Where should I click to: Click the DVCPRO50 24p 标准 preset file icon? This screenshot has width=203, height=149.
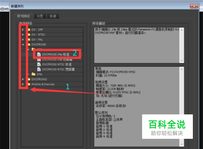click(39, 55)
